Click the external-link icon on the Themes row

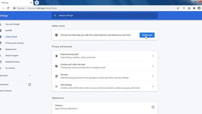click(153, 107)
